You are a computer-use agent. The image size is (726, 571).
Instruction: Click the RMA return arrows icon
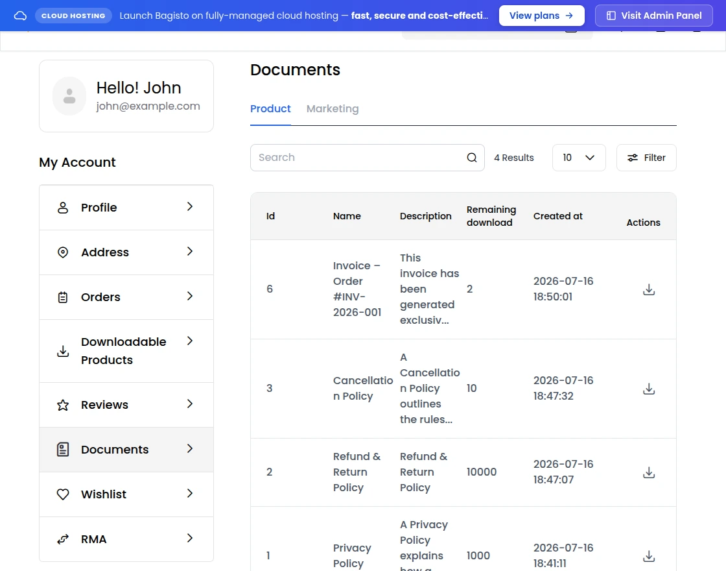[63, 539]
